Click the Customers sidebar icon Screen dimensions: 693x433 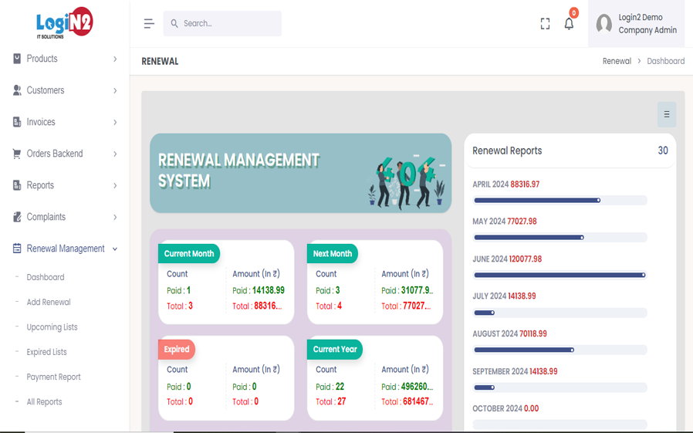coord(17,90)
